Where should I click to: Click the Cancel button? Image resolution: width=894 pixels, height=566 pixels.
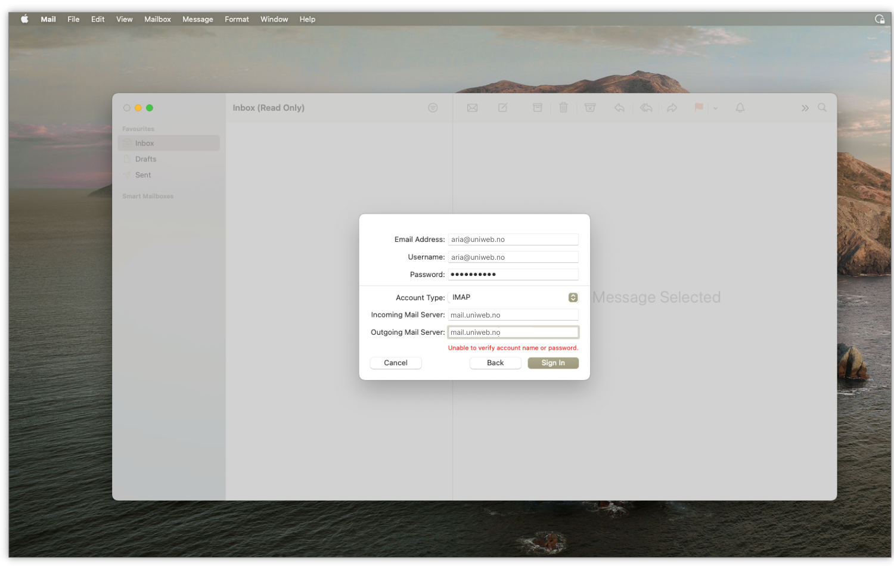(396, 363)
